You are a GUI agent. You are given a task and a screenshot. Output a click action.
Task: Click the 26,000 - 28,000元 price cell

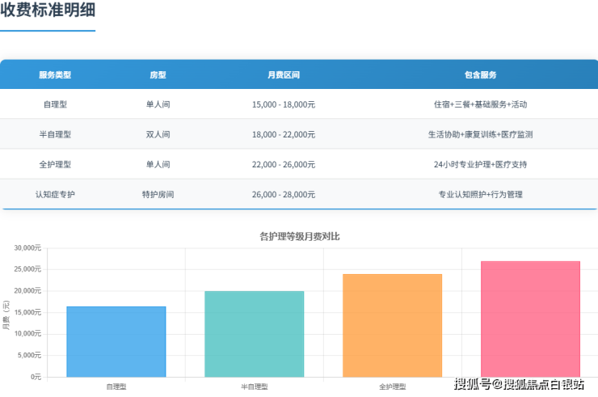coord(284,194)
